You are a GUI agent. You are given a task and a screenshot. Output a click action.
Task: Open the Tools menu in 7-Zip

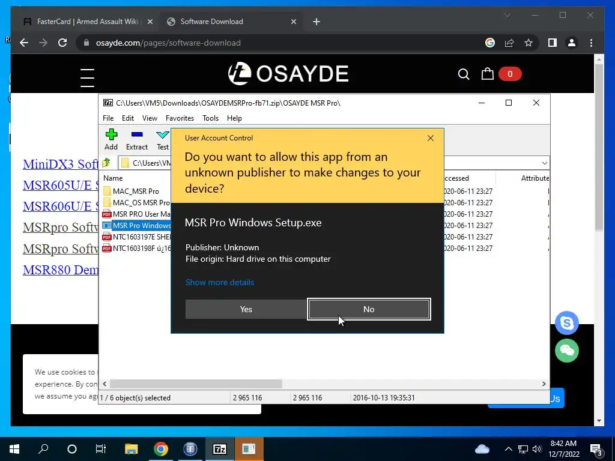coord(210,118)
